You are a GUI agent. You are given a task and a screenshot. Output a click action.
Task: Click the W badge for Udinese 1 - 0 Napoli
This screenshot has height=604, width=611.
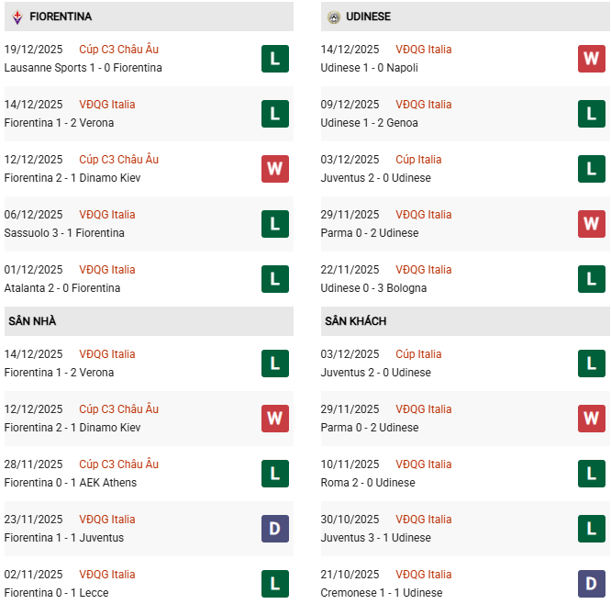[x=592, y=59]
